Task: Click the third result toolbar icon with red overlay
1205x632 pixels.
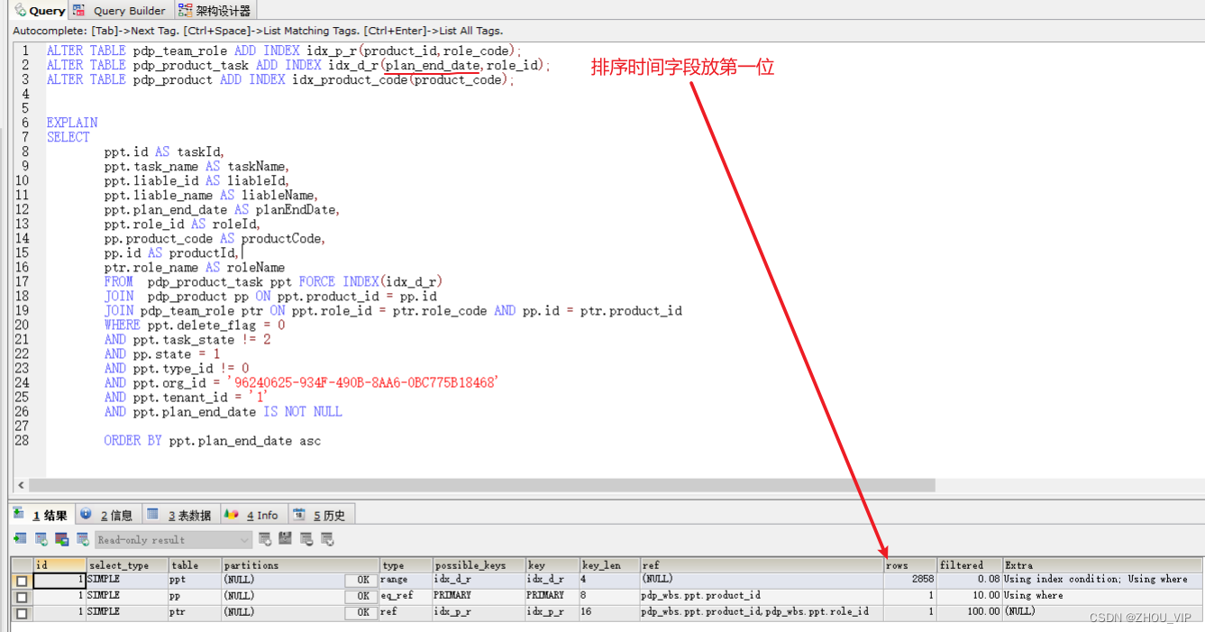Action: pos(61,539)
